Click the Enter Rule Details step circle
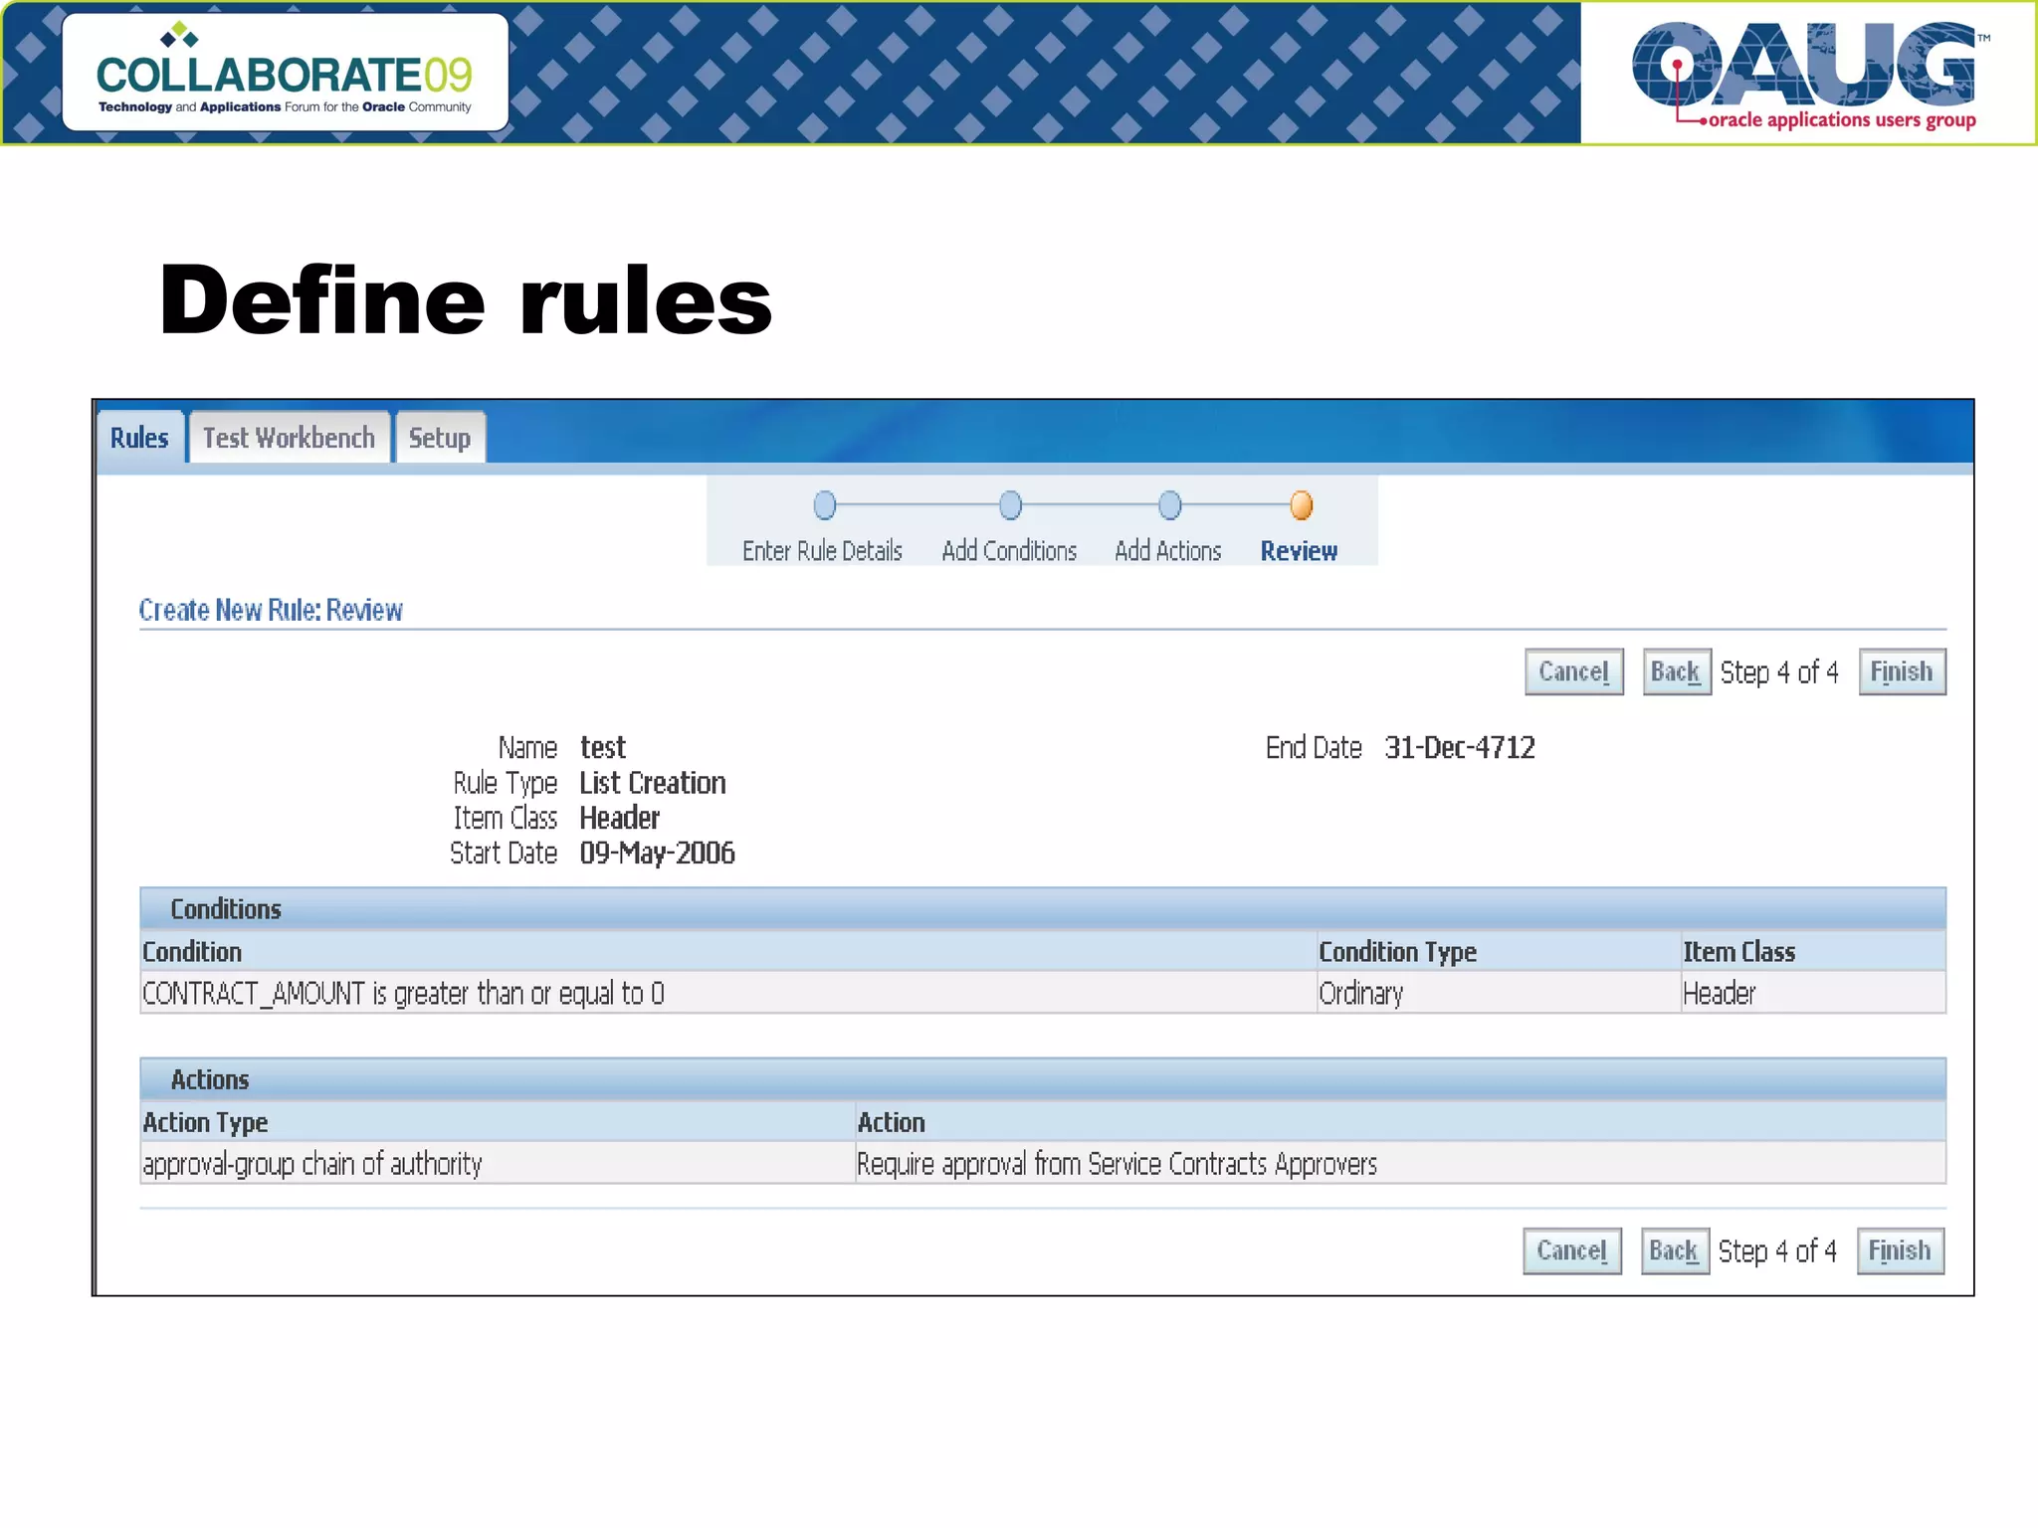The height and width of the screenshot is (1528, 2038). (824, 505)
